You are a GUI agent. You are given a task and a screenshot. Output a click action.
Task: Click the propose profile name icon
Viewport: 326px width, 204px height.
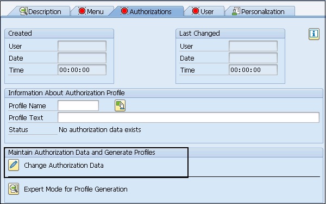point(120,106)
